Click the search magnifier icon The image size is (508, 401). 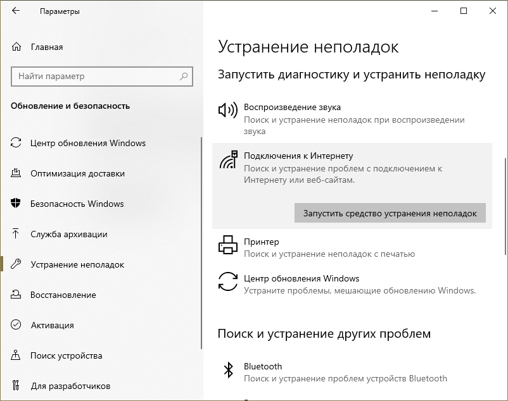click(184, 77)
